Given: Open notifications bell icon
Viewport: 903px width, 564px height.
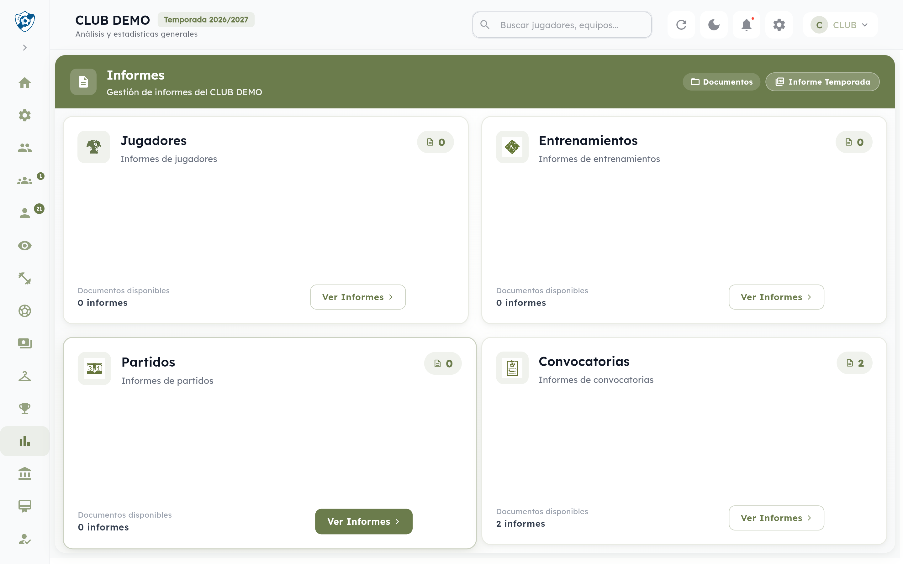Looking at the screenshot, I should (x=746, y=25).
